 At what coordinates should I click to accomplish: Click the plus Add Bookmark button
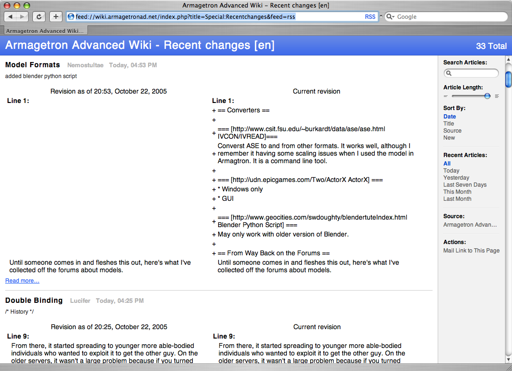click(55, 16)
